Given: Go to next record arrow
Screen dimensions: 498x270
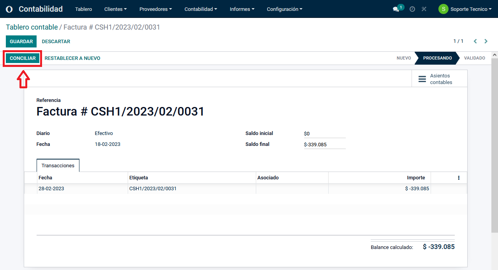Looking at the screenshot, I should pyautogui.click(x=486, y=41).
